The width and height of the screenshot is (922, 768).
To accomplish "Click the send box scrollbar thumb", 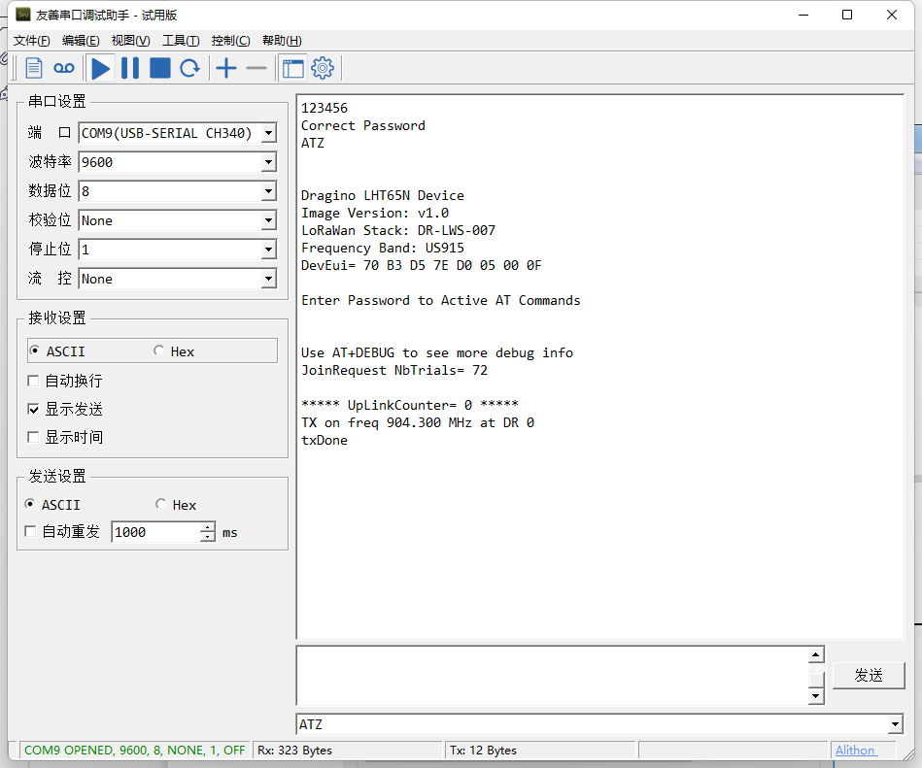I will [816, 679].
